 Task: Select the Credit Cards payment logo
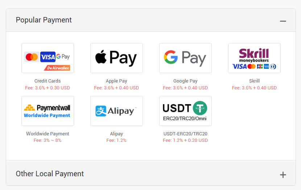tap(48, 58)
